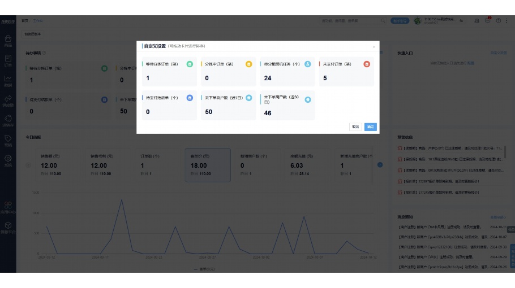This screenshot has width=515, height=288.
Task: Open 订单 in left sidebar
Action: point(8,61)
